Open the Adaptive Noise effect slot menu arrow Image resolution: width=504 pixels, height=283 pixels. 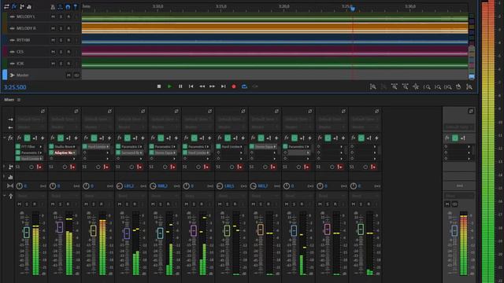[74, 153]
